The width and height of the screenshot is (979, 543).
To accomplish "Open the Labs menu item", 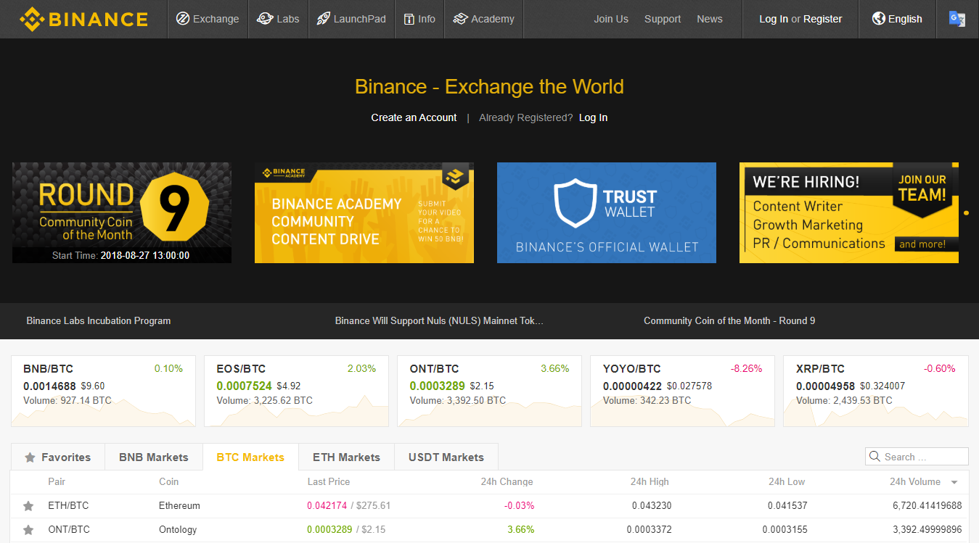I will pos(278,19).
